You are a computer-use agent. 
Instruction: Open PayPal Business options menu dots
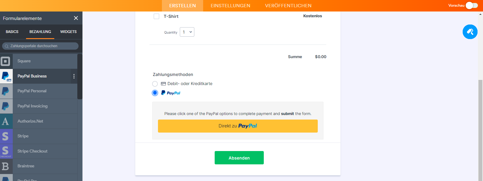point(74,76)
